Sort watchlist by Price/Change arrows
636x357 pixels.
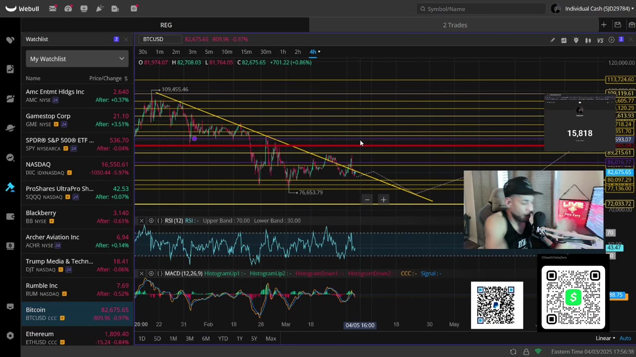tap(126, 78)
